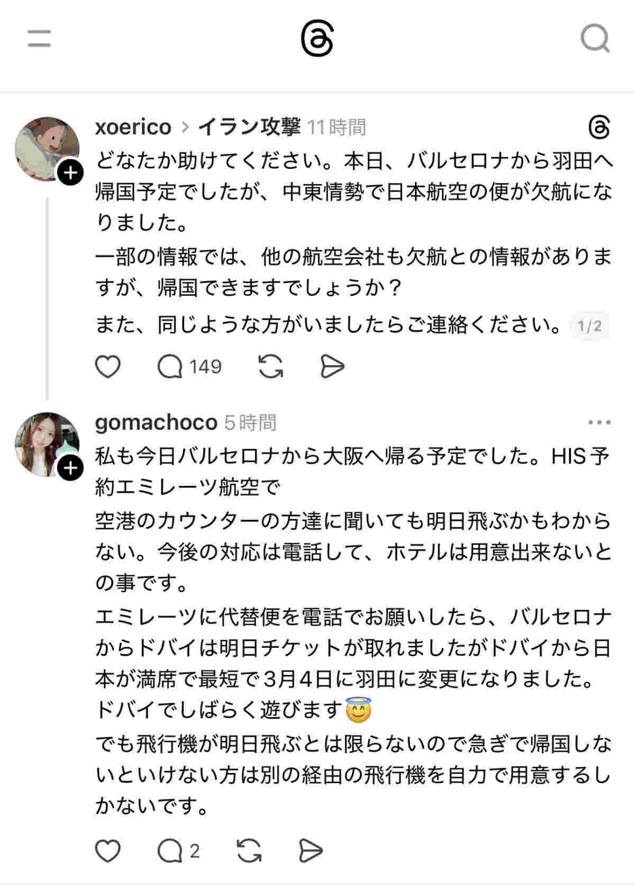Share xoerico's post via send icon
The width and height of the screenshot is (635, 887).
point(332,366)
